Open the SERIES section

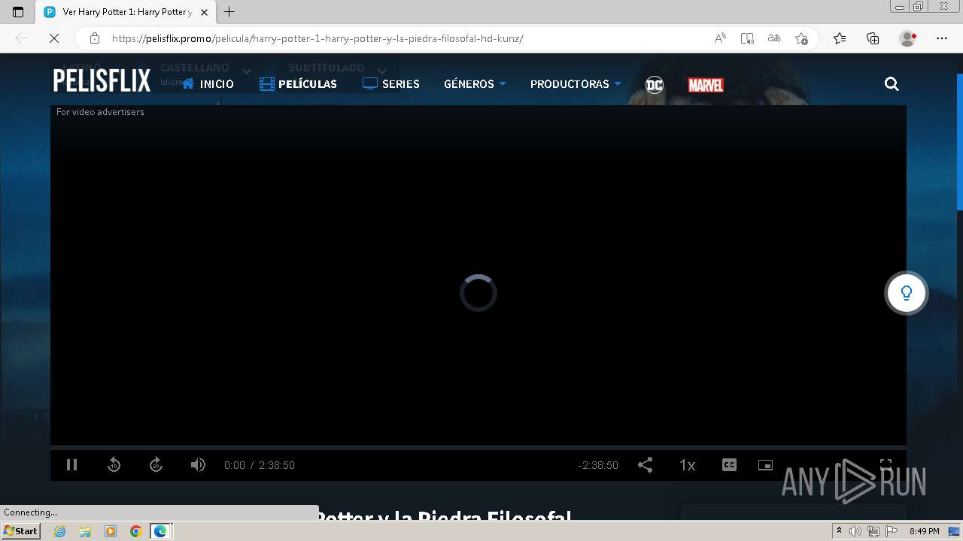point(391,84)
